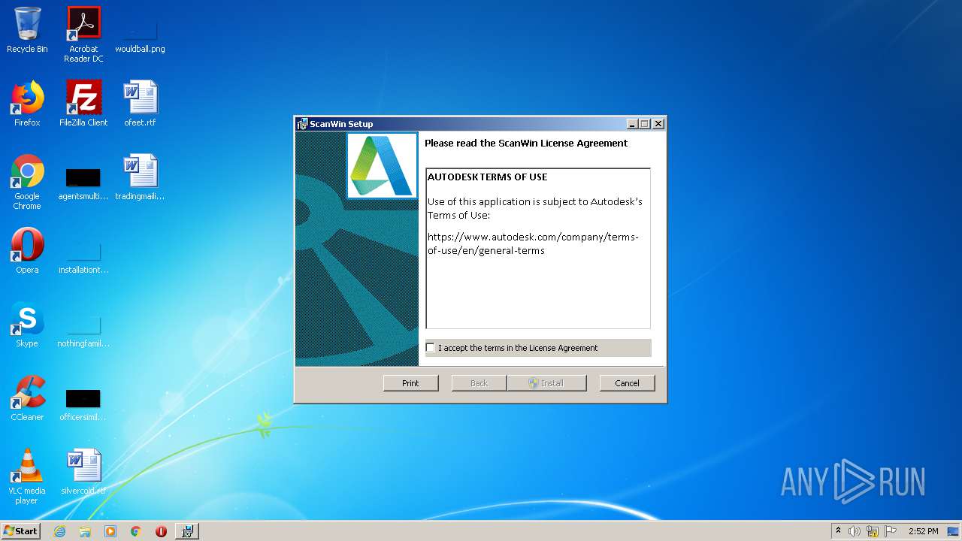Click the 2:52 PM taskbar clock

[923, 531]
